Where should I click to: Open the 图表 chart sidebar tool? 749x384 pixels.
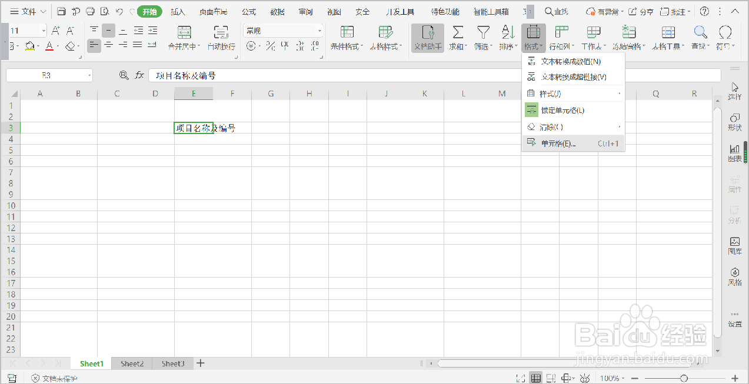[735, 153]
